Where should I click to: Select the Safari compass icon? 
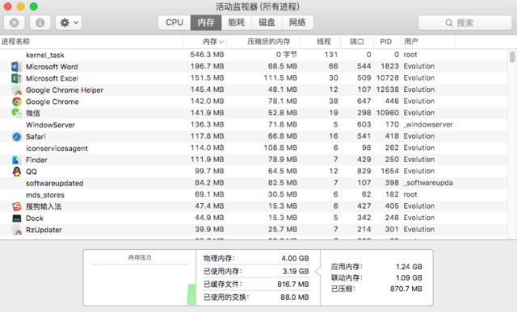click(x=16, y=136)
